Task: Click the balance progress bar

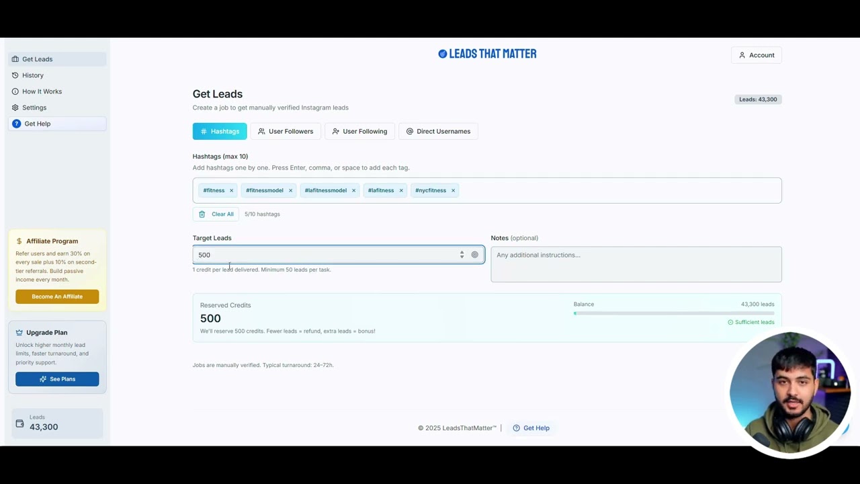Action: click(x=674, y=313)
